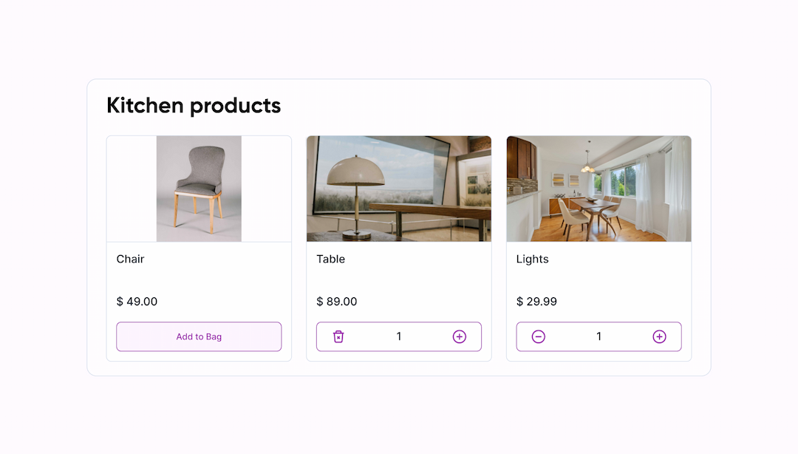Image resolution: width=798 pixels, height=454 pixels.
Task: Open the table lamp product photo
Action: [x=399, y=189]
